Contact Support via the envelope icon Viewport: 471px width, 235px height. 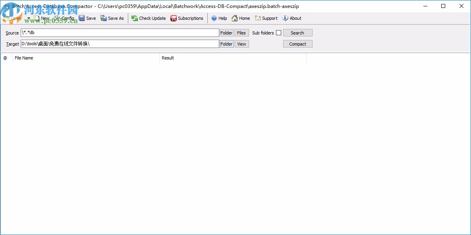pos(266,18)
